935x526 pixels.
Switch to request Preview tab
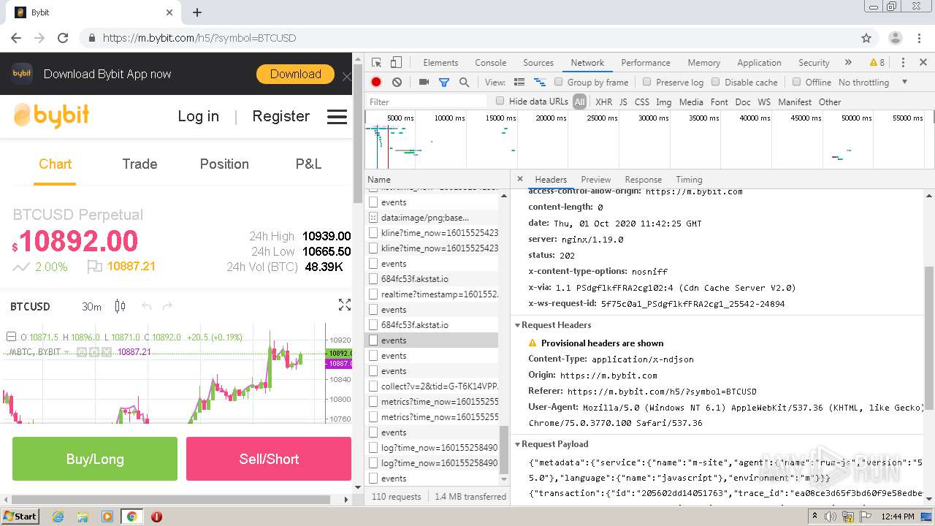coord(596,180)
